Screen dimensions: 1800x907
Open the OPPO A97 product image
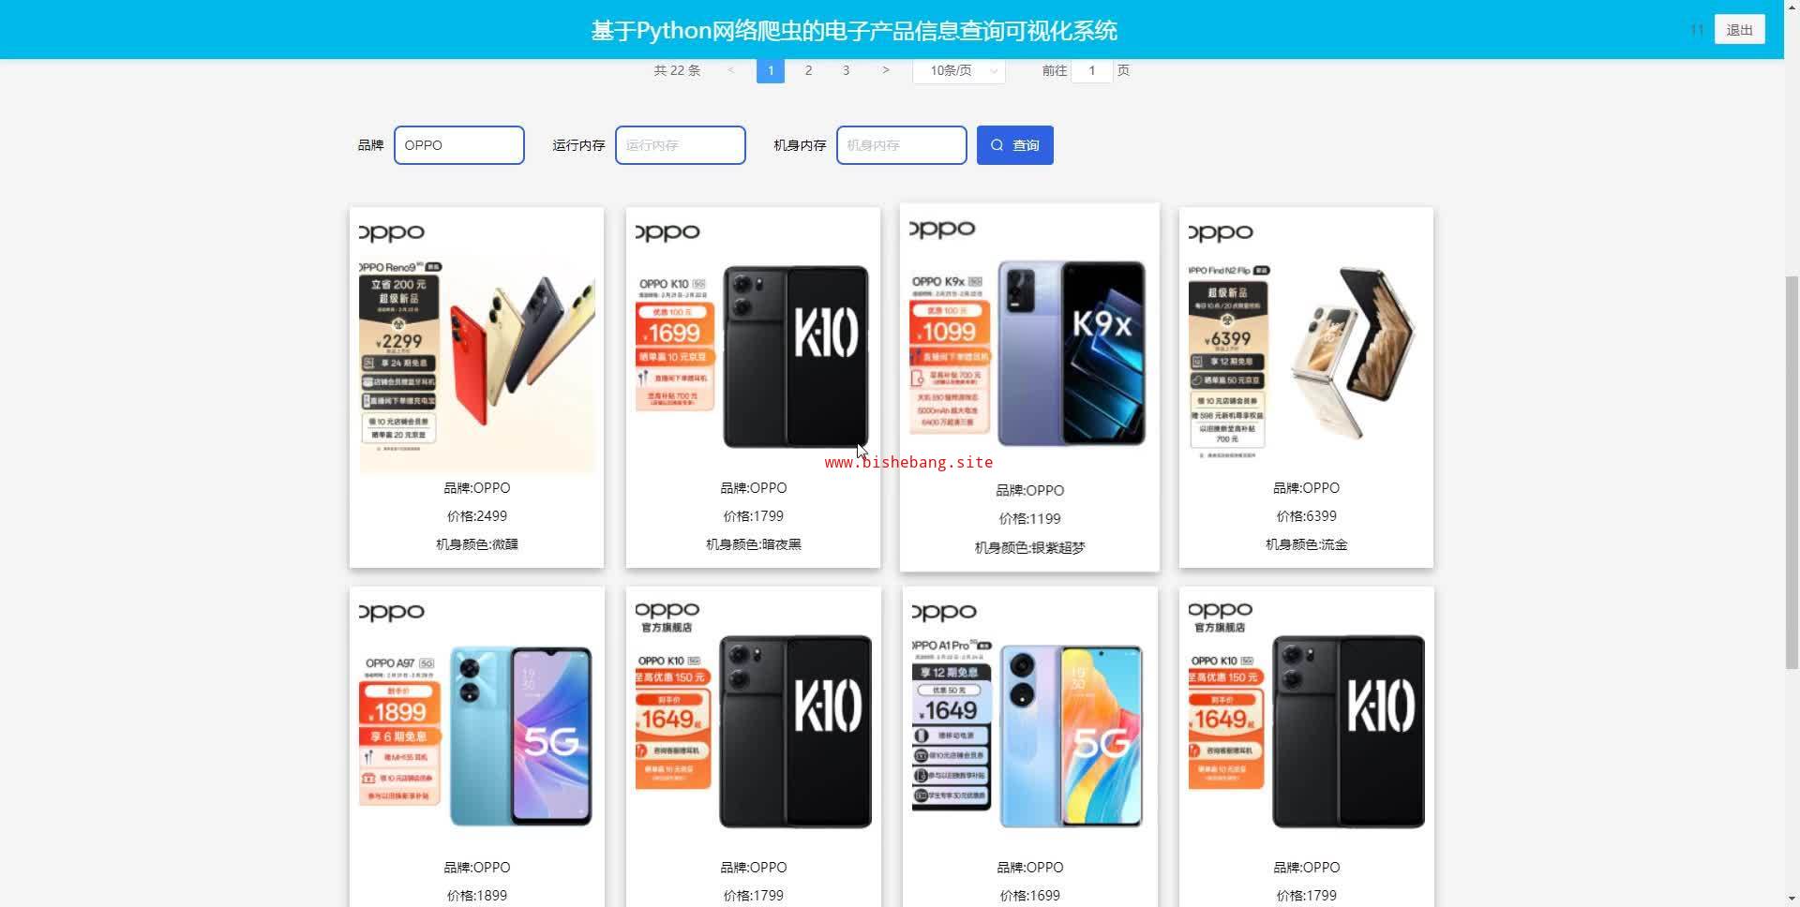477,722
